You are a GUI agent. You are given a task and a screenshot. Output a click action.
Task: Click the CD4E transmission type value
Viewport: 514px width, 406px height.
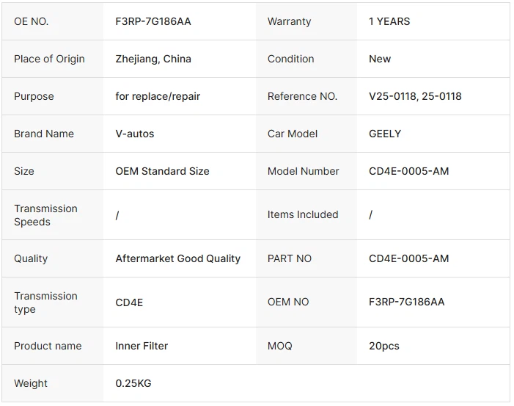130,302
